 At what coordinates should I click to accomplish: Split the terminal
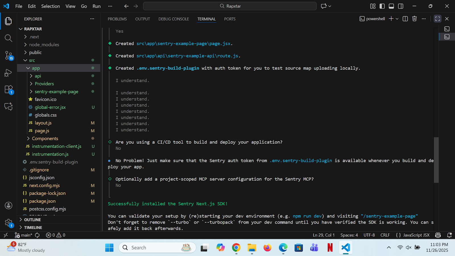(x=405, y=18)
